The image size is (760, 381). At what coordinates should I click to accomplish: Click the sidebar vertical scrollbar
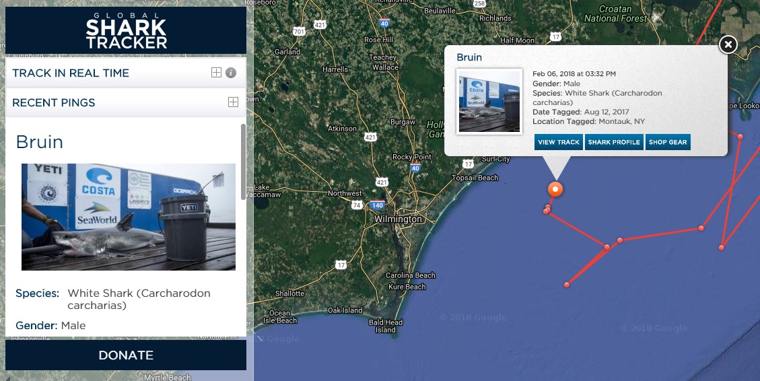[x=243, y=162]
